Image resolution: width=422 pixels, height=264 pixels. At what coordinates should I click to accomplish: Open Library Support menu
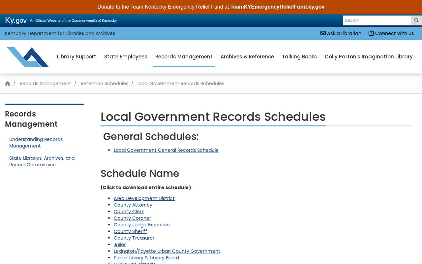[x=76, y=57]
